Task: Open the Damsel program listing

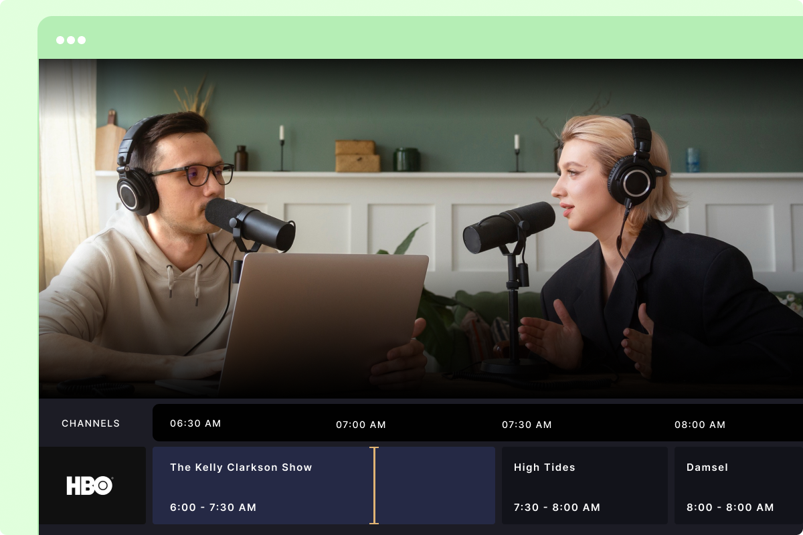Action: point(736,485)
